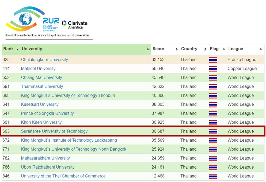Click the score value 45.549

(x=158, y=78)
